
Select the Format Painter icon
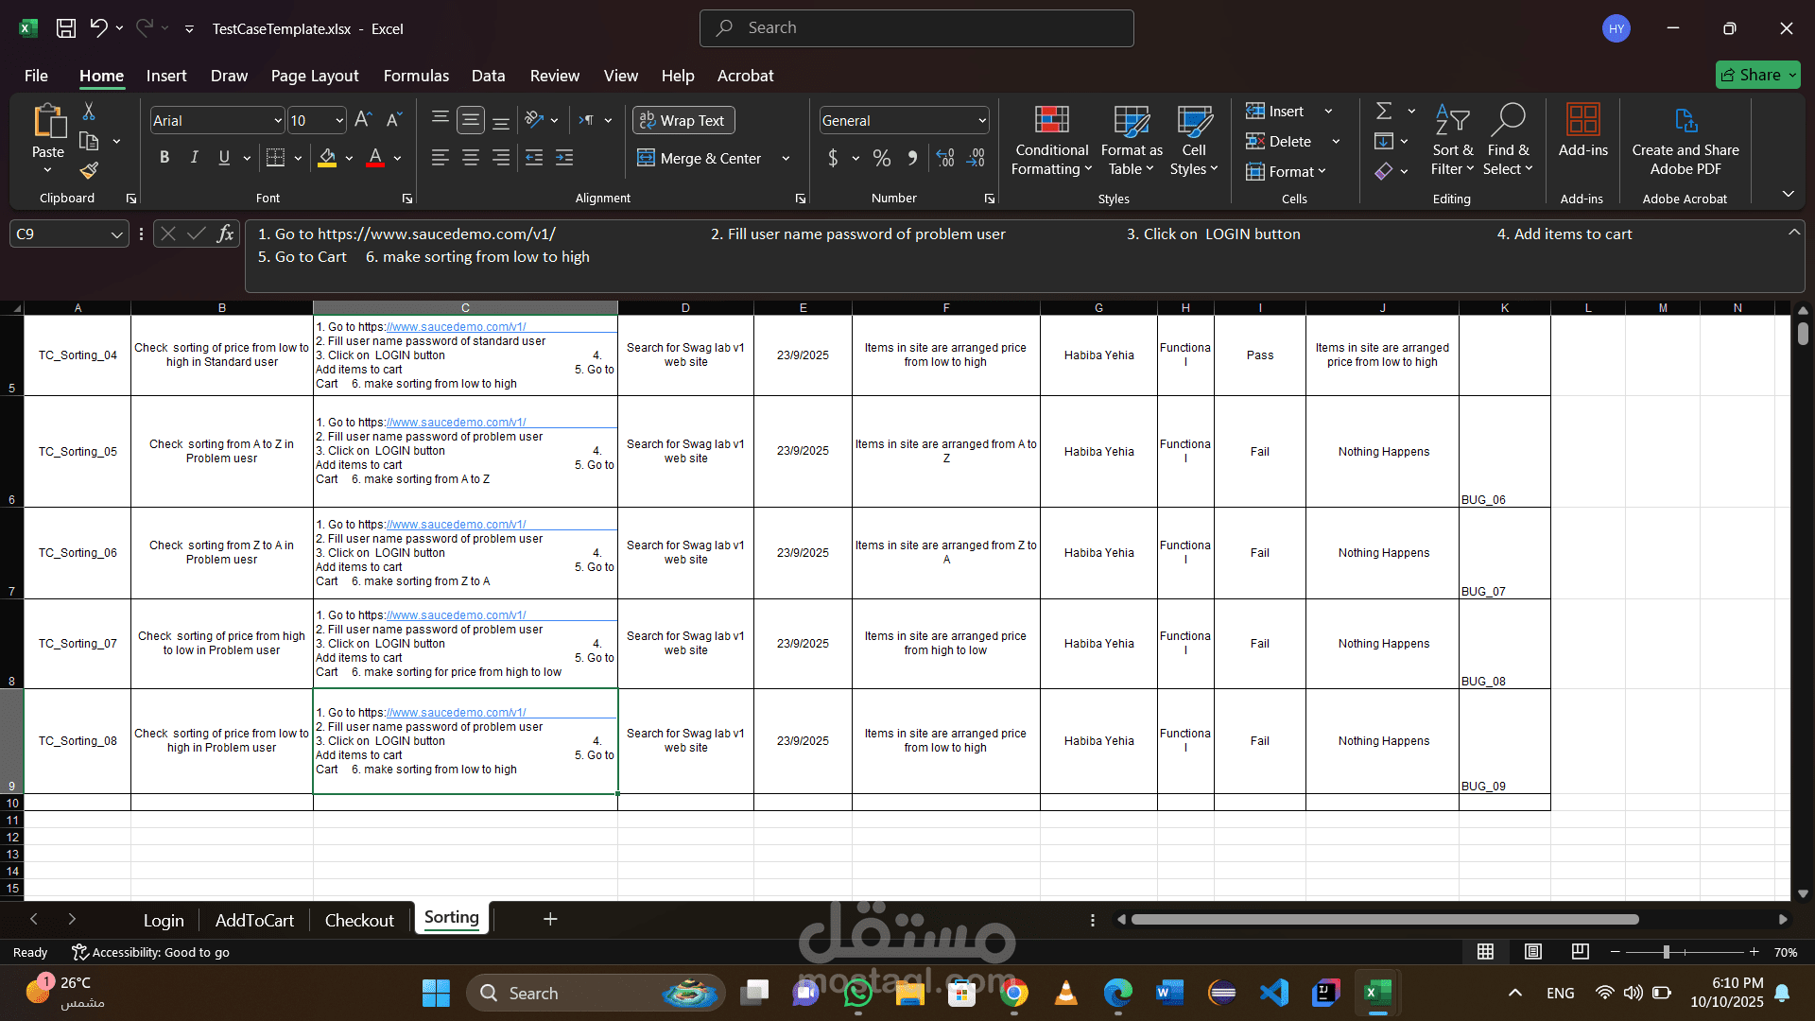pyautogui.click(x=88, y=171)
